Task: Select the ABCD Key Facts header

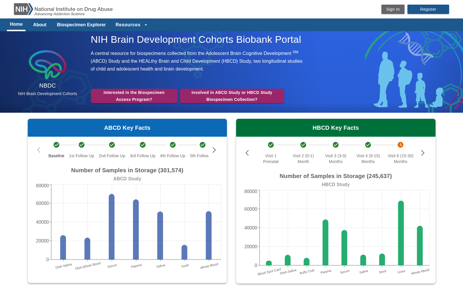Action: coord(127,128)
